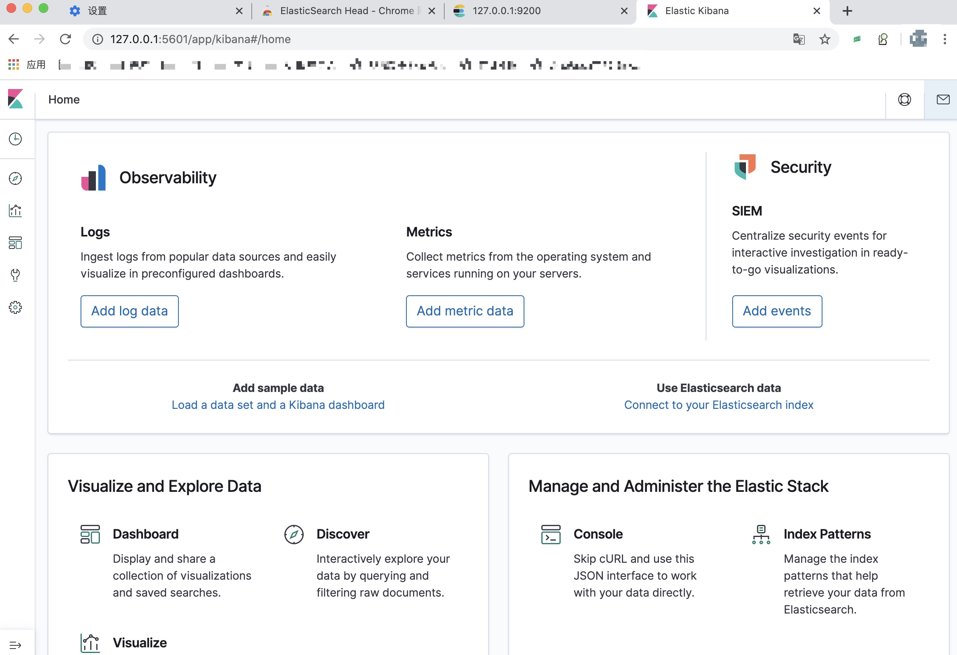957x655 pixels.
Task: Open the green figure extension icon in toolbar
Action: pyautogui.click(x=883, y=39)
